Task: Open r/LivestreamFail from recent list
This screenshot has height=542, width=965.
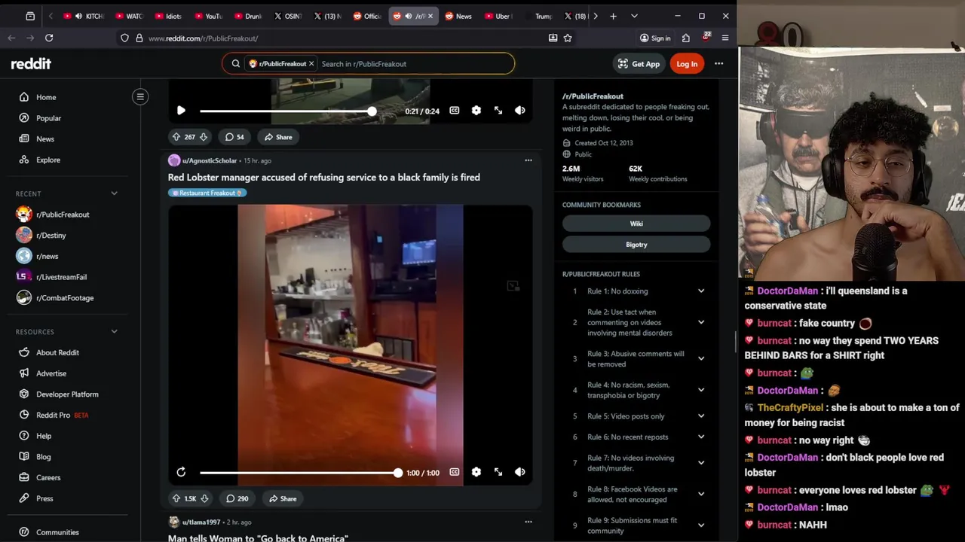Action: coord(61,277)
